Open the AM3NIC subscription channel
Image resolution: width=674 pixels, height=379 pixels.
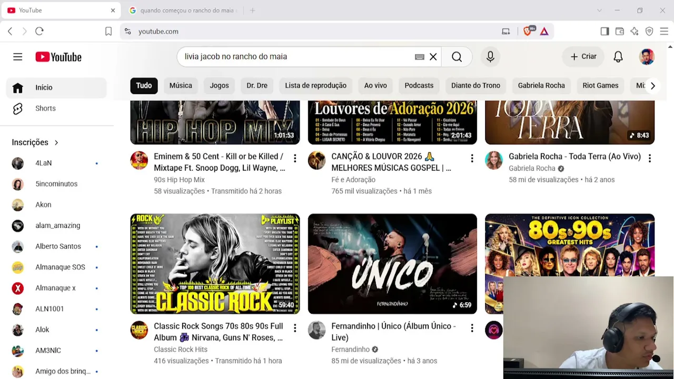pos(56,351)
